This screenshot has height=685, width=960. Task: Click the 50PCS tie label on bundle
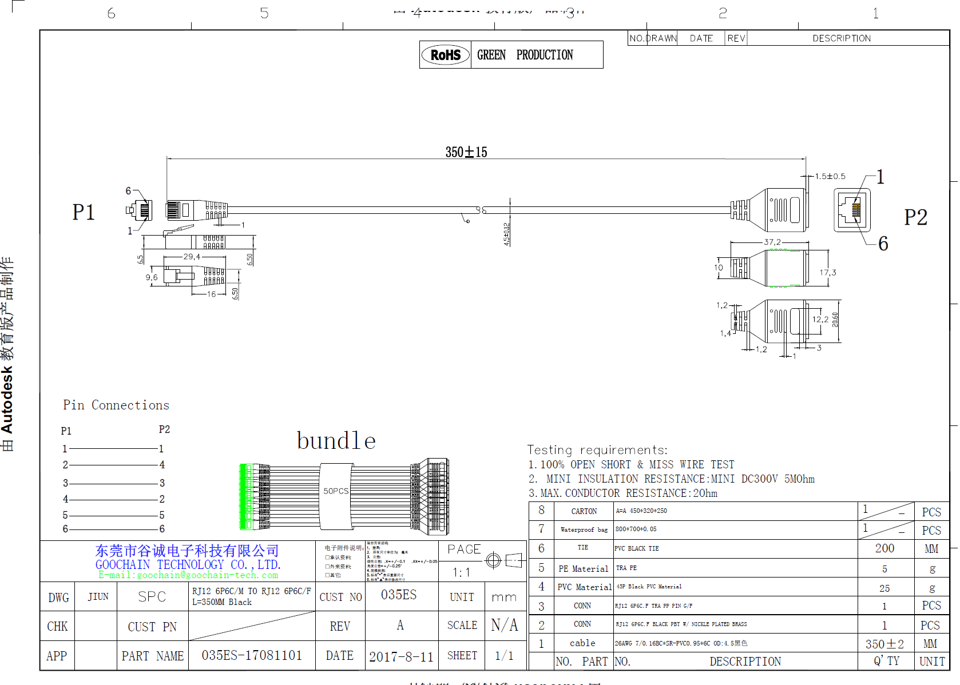coord(335,491)
